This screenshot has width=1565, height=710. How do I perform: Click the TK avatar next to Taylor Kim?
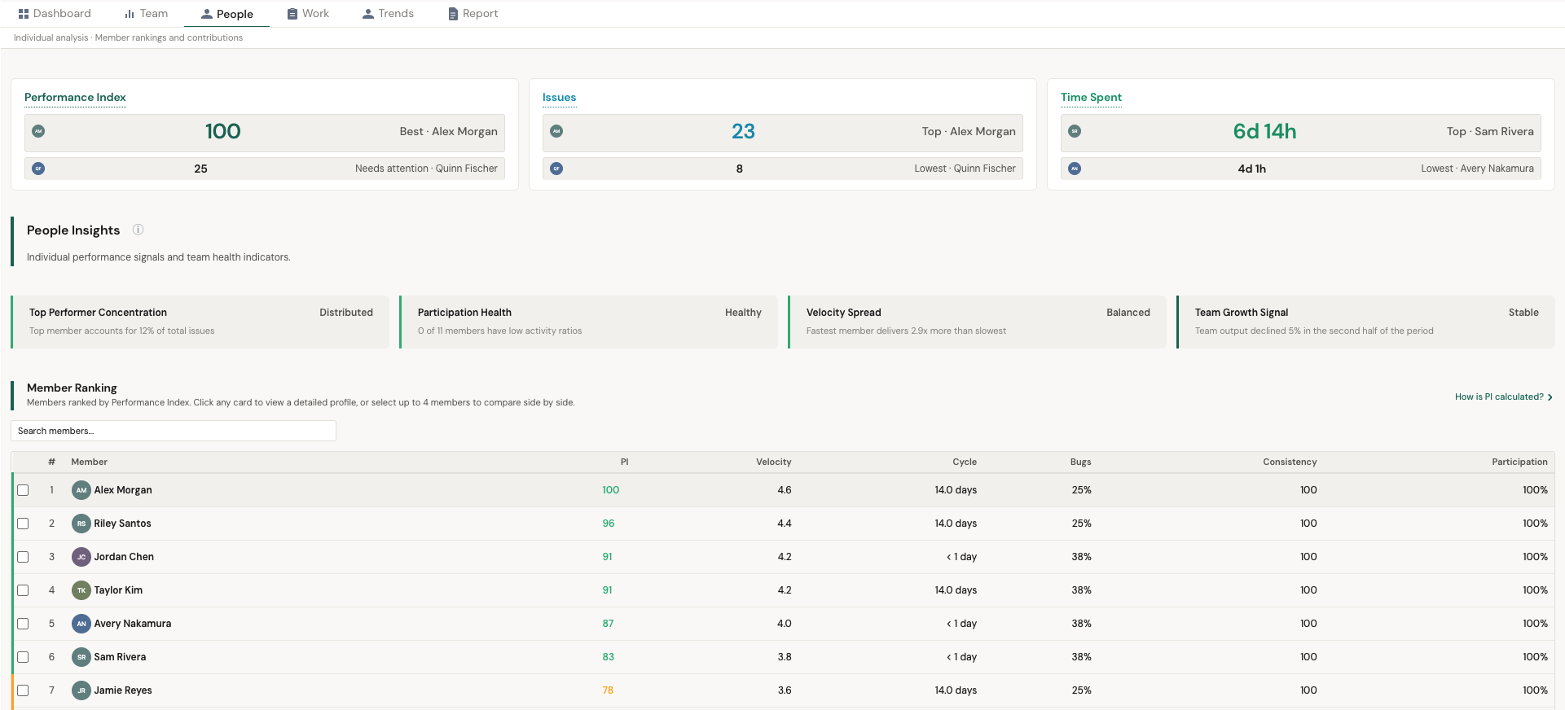coord(81,590)
